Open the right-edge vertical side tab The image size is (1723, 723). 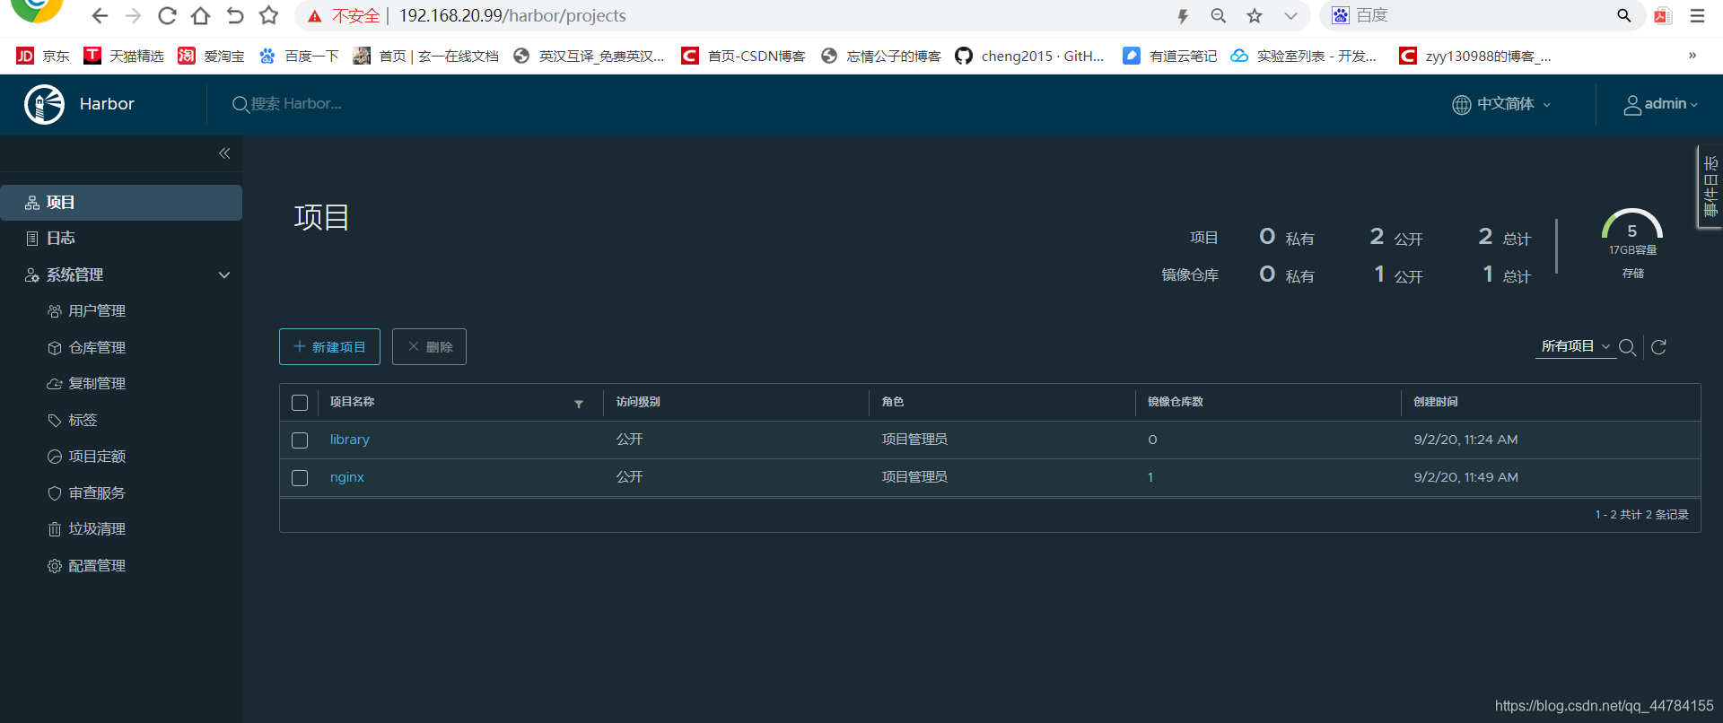(1710, 187)
